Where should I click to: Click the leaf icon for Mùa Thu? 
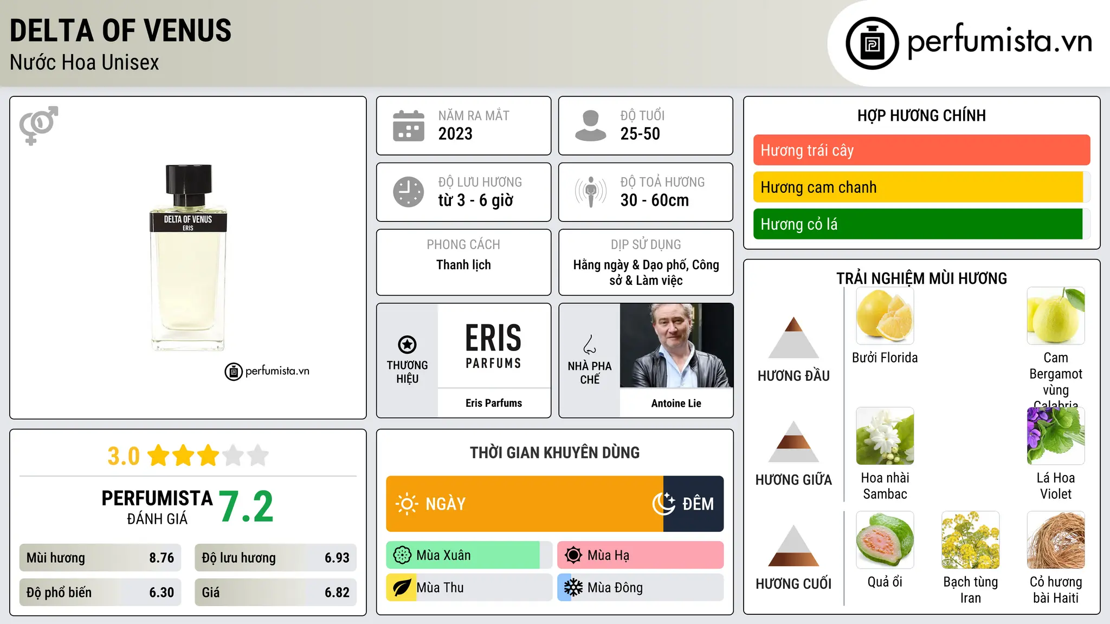click(402, 588)
